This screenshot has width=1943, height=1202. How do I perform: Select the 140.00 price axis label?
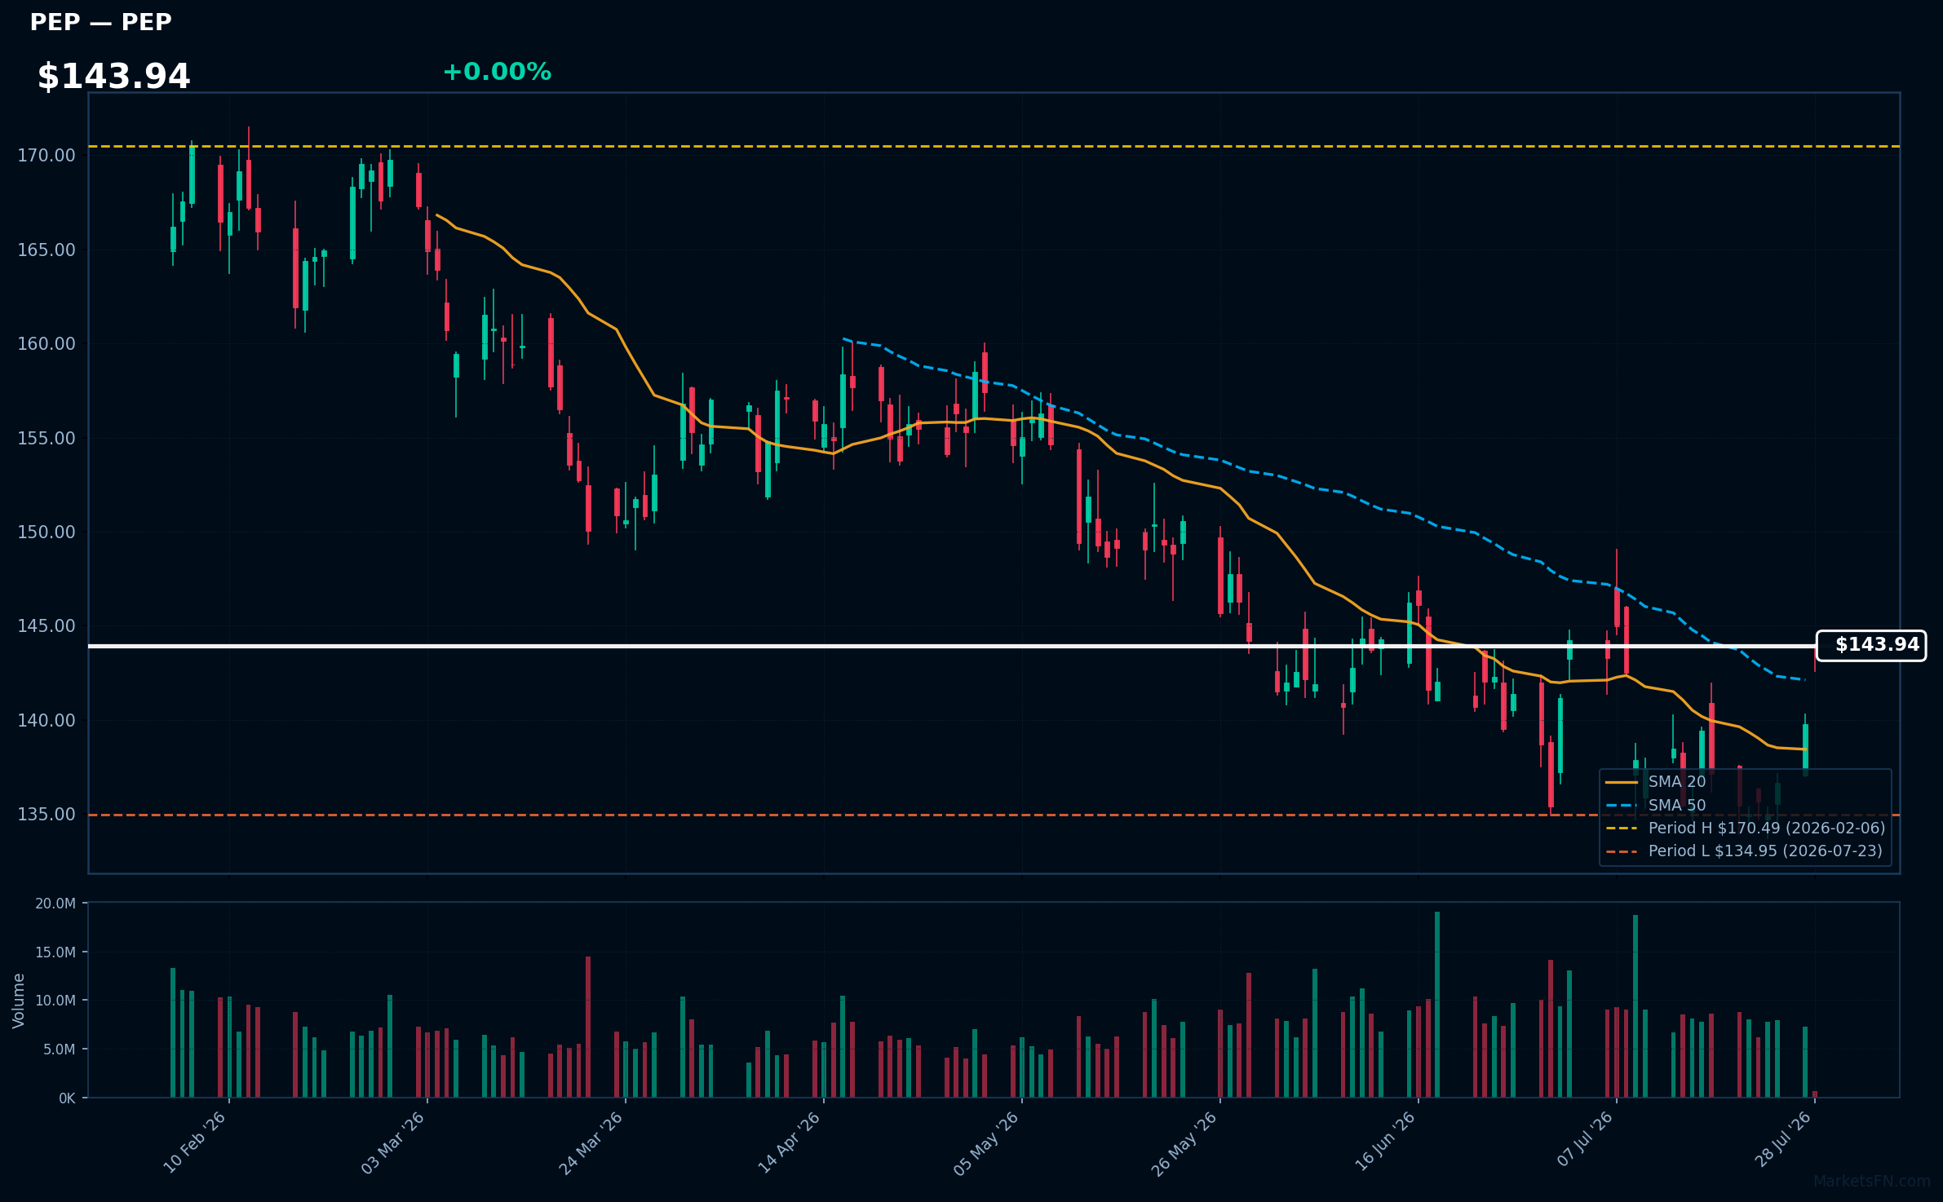point(46,720)
